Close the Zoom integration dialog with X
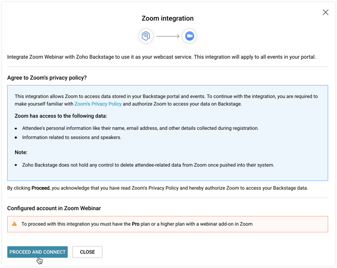 tap(325, 12)
